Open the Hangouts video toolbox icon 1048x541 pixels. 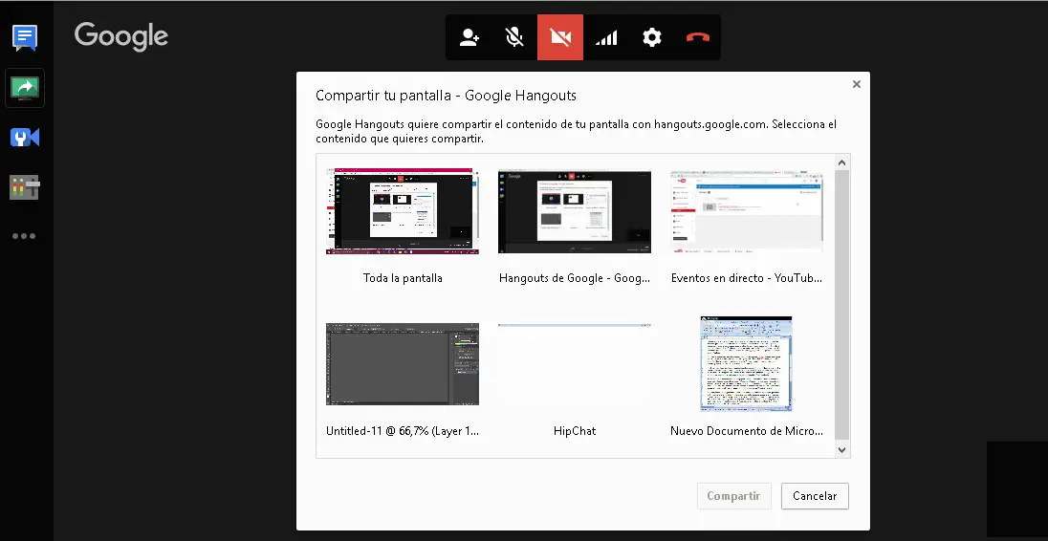click(25, 138)
